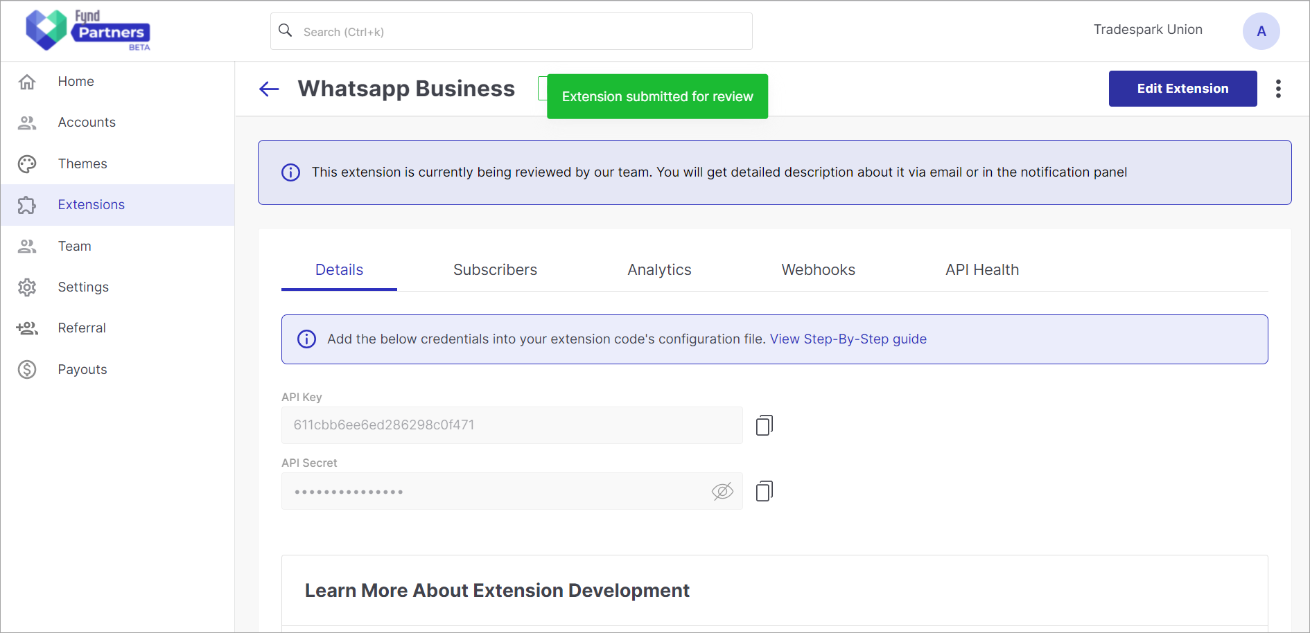Screen dimensions: 1310x633
Task: Open Settings in the sidebar
Action: click(118, 287)
